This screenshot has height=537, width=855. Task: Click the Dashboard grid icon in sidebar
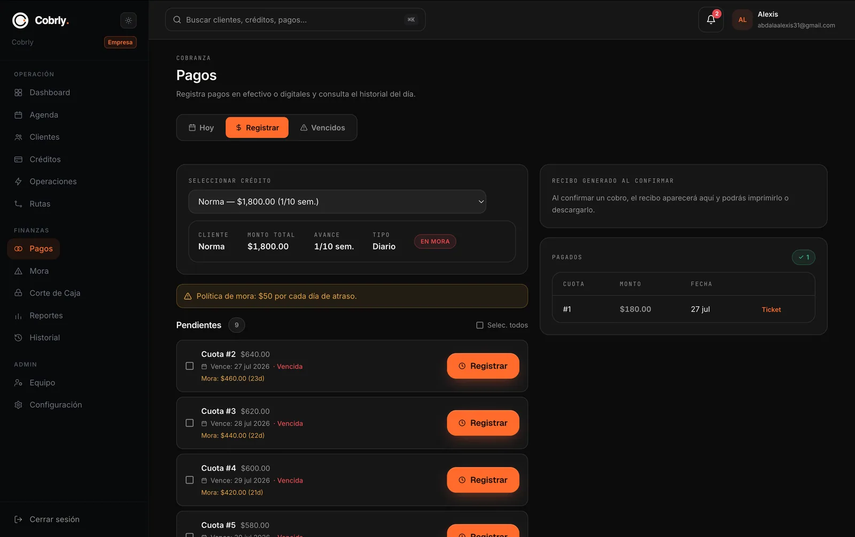[x=18, y=92]
